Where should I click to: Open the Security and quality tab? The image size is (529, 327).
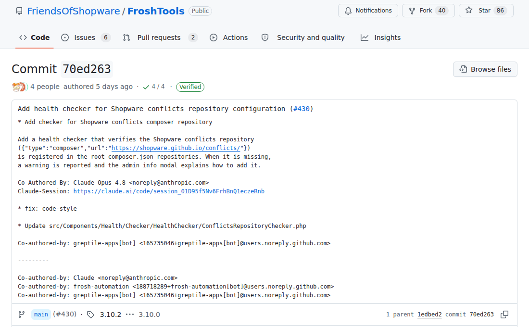[302, 38]
